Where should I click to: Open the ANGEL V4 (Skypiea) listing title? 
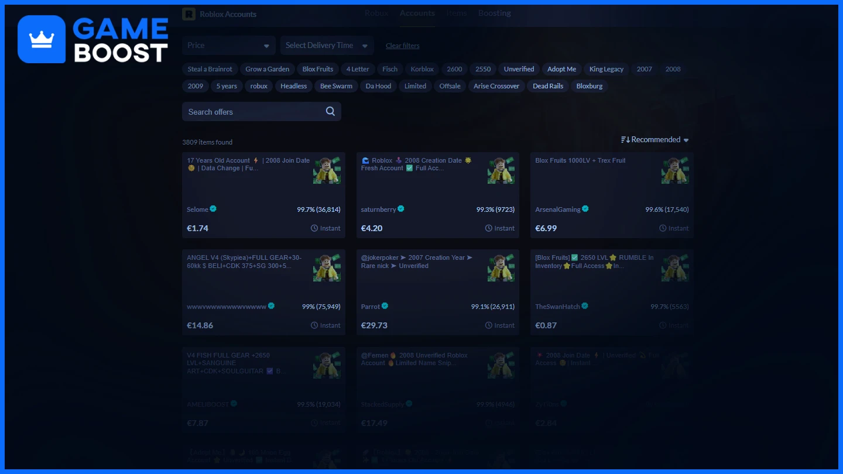click(x=245, y=262)
